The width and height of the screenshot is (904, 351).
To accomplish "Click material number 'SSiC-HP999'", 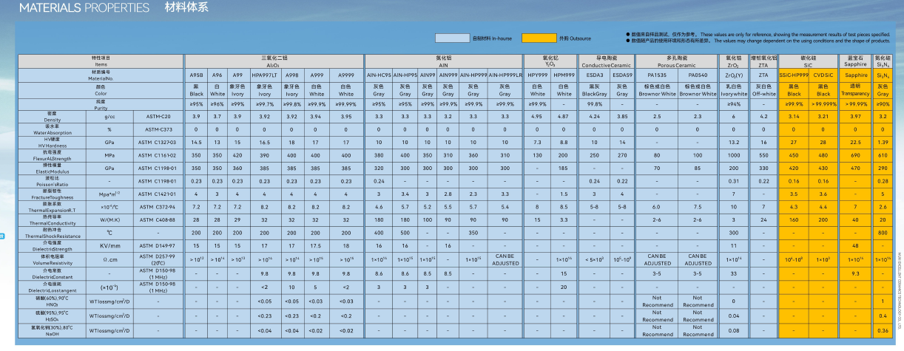I will tap(794, 75).
